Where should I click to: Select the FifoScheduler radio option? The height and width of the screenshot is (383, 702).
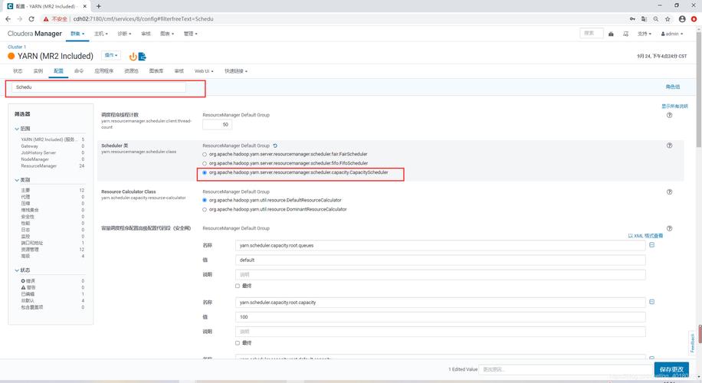[x=205, y=163]
